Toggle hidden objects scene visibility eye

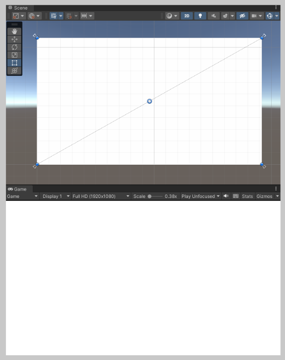[x=242, y=16]
